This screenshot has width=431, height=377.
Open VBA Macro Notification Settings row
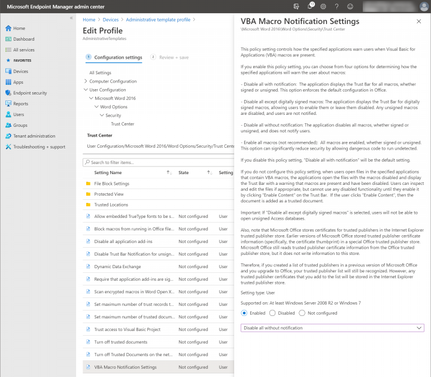pos(158,367)
